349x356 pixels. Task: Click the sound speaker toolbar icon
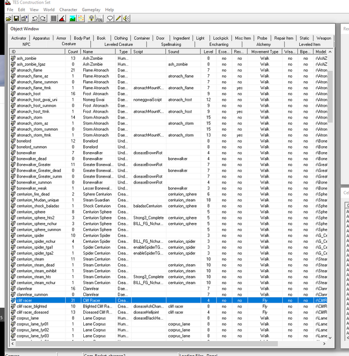click(x=126, y=18)
